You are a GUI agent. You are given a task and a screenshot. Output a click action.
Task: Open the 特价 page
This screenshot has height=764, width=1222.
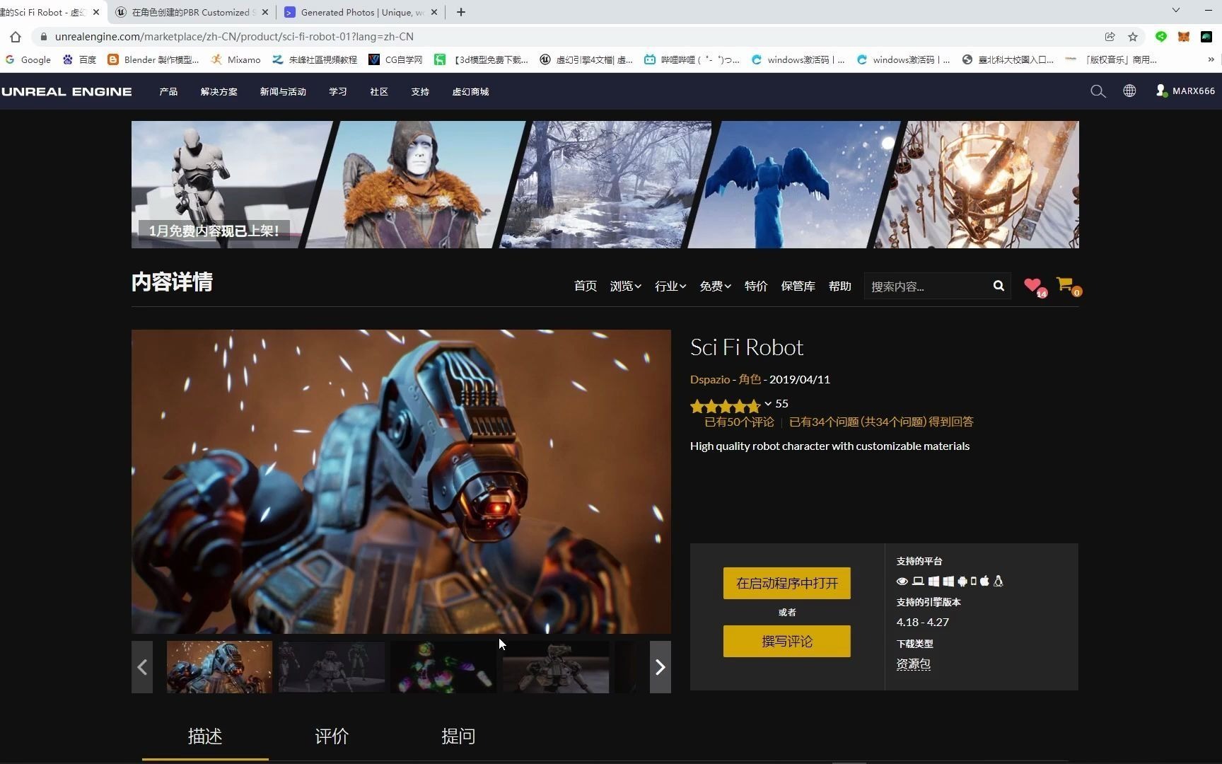(x=756, y=286)
